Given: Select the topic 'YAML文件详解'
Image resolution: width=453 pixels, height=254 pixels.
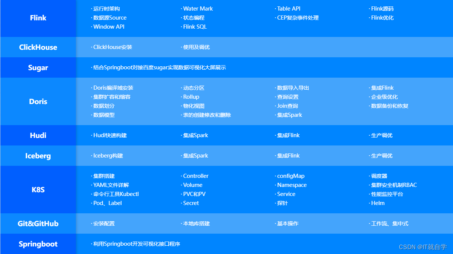Looking at the screenshot, I should point(111,185).
